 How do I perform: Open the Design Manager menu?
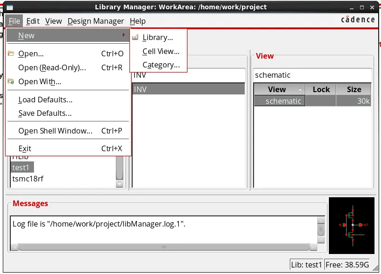pos(96,21)
